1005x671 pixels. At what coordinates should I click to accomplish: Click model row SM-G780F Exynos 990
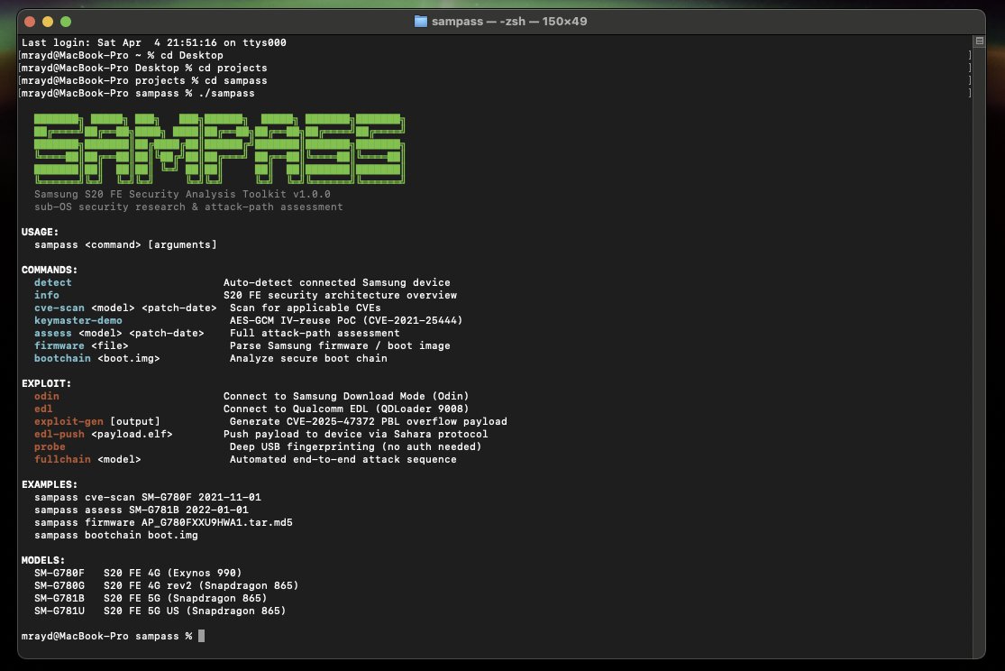[x=138, y=573]
